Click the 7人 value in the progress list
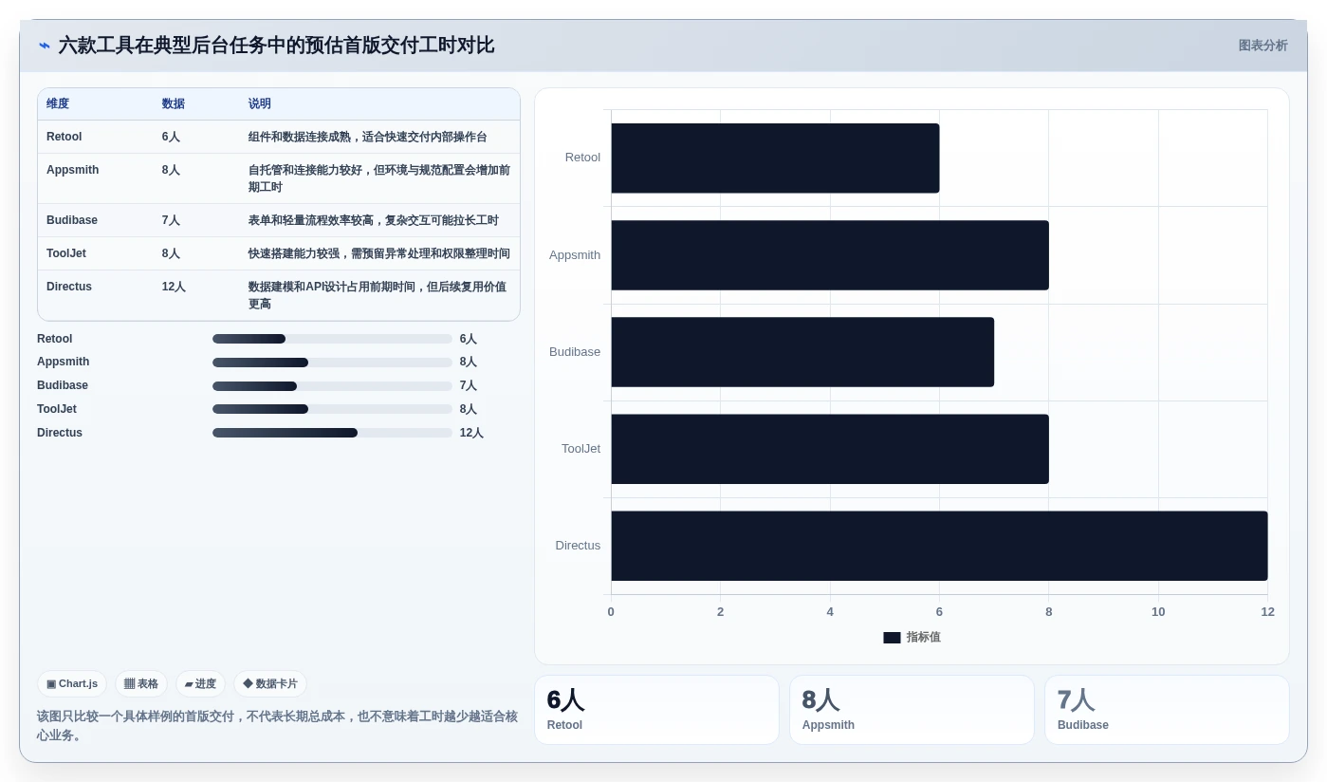This screenshot has width=1327, height=782. pos(469,385)
